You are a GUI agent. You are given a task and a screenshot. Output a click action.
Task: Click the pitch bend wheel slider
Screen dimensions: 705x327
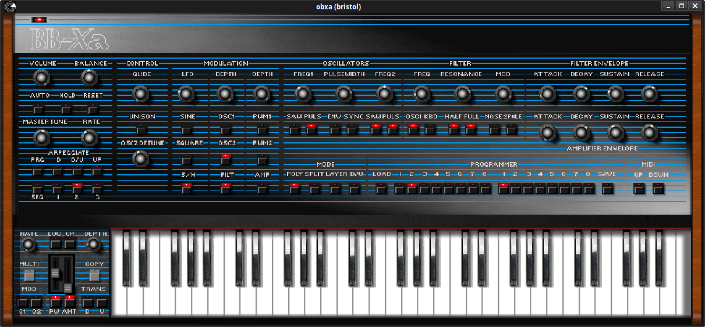tap(55, 274)
